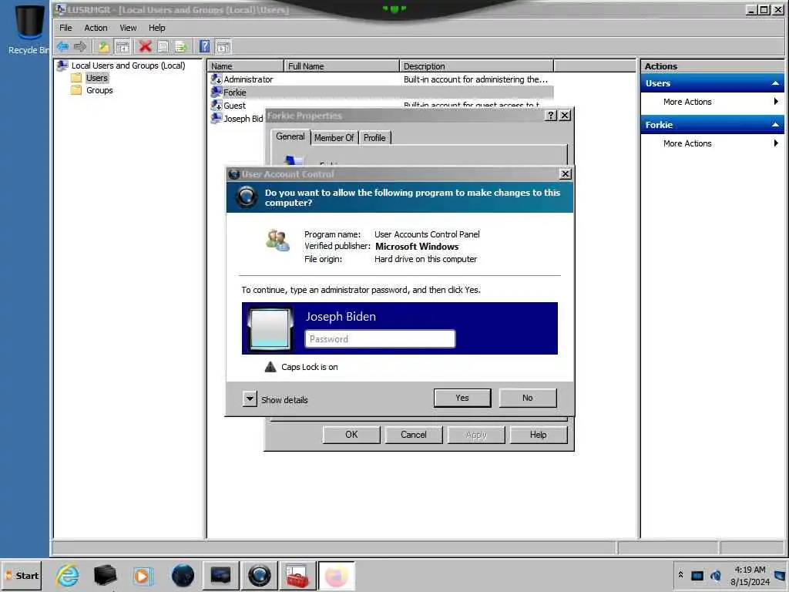
Task: Switch to the General tab
Action: point(290,136)
